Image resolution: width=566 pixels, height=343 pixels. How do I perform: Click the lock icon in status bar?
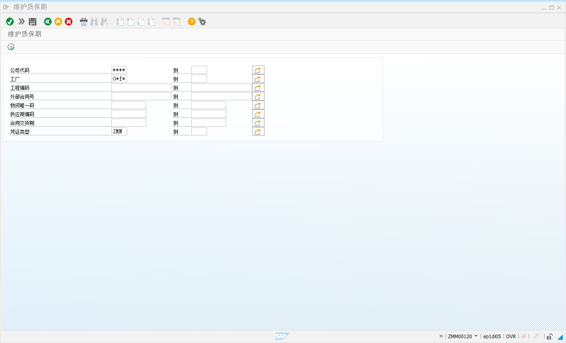tap(550, 337)
